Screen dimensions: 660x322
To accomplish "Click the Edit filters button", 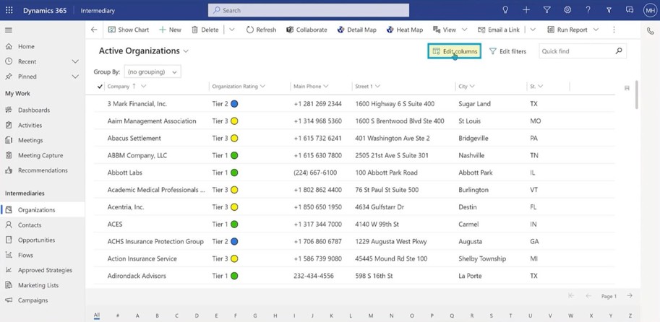I will (507, 51).
